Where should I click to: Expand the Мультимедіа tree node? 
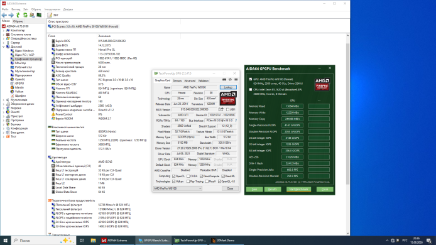click(x=4, y=100)
